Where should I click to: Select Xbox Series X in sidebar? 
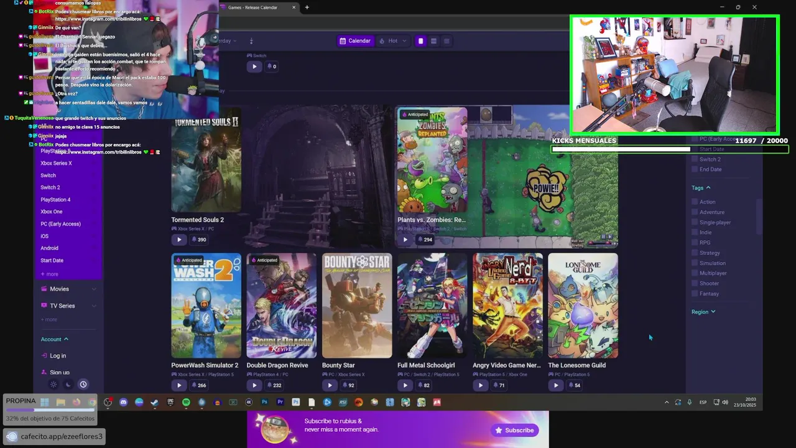pos(56,163)
